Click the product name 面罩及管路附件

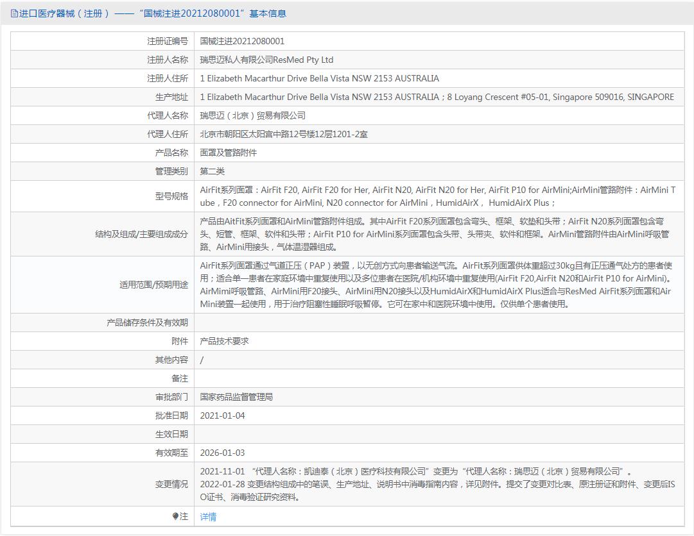pyautogui.click(x=229, y=153)
